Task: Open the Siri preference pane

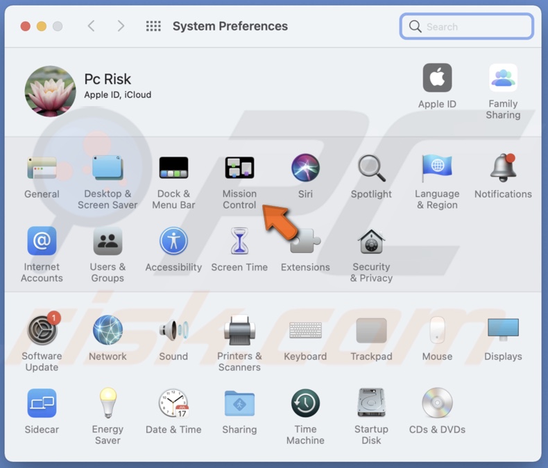Action: pyautogui.click(x=305, y=168)
